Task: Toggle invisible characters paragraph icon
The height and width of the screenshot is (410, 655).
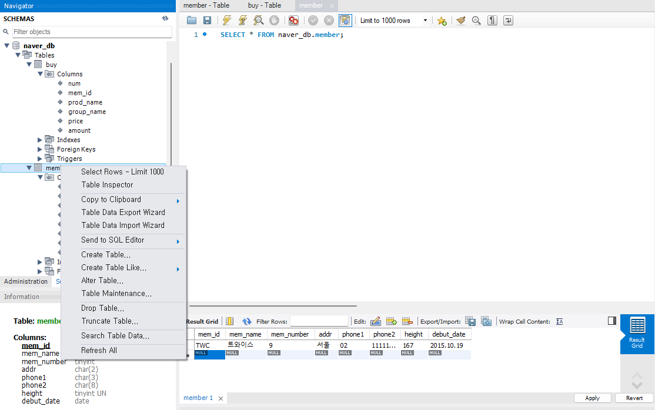Action: (x=493, y=20)
